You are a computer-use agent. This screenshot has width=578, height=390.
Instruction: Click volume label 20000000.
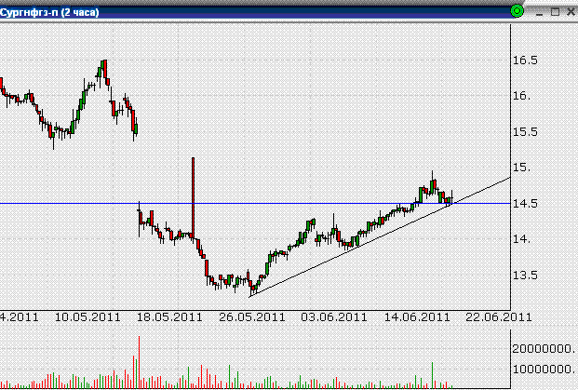544,348
